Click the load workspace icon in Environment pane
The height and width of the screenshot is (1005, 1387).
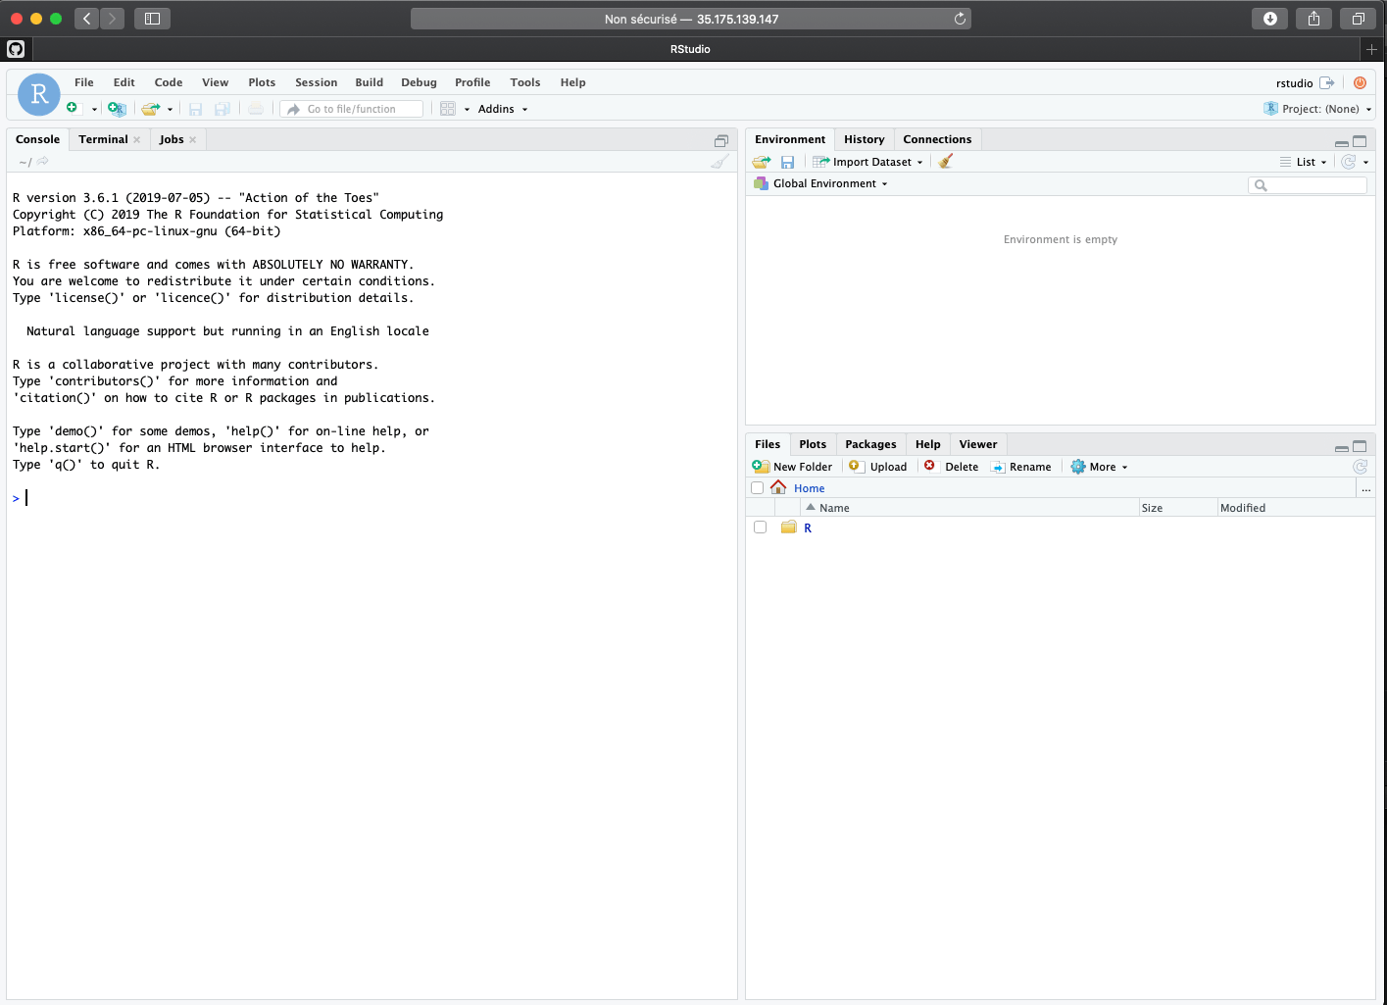pyautogui.click(x=762, y=162)
